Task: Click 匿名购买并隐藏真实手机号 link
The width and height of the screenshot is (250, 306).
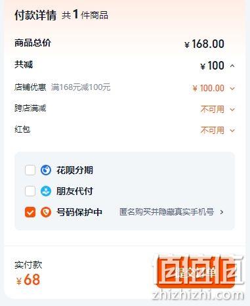Action: coord(167,212)
